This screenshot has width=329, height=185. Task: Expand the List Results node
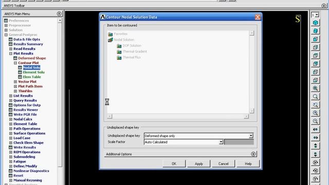[x=11, y=96]
